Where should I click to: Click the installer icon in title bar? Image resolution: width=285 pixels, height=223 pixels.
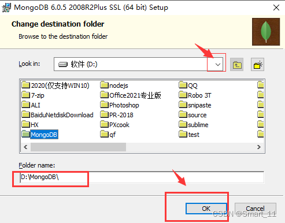click(6, 8)
